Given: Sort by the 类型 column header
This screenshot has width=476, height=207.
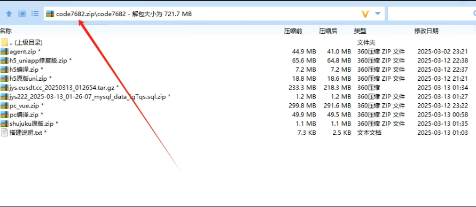Looking at the screenshot, I should [x=360, y=30].
